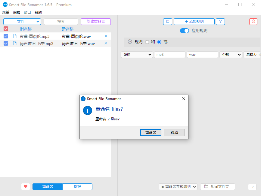The width and height of the screenshot is (261, 196).
Task: Open the filter funnel icon button
Action: click(220, 22)
